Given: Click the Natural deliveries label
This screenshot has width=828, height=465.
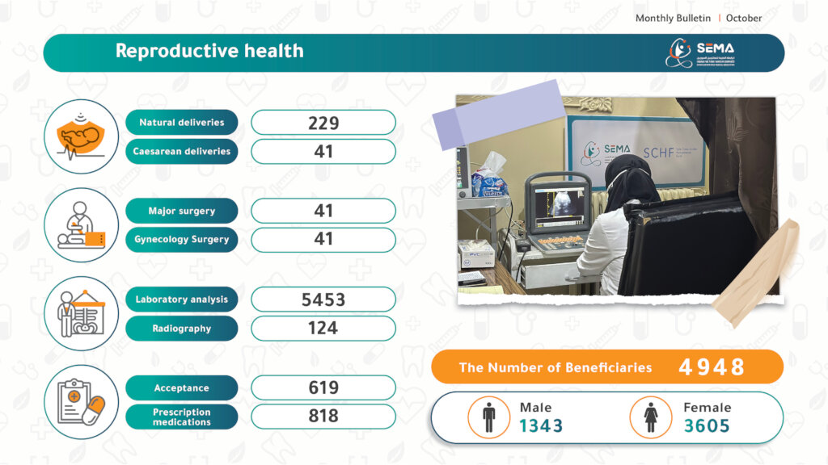Looking at the screenshot, I should [182, 123].
